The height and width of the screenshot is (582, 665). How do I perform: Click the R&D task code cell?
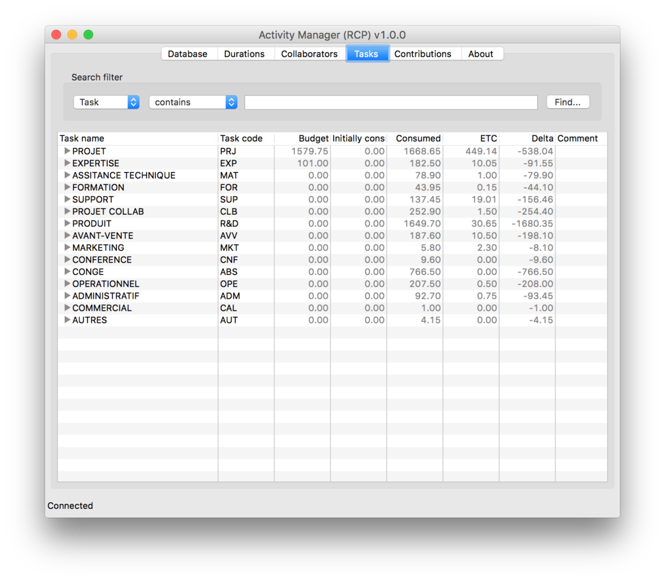(229, 223)
